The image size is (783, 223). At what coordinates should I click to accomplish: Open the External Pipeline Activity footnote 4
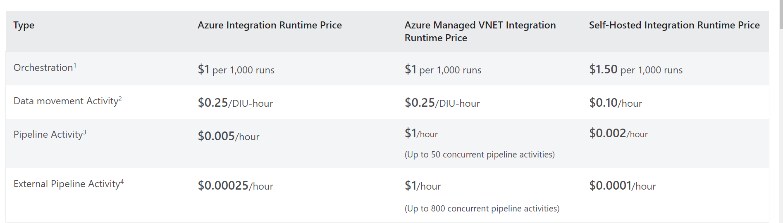click(x=122, y=181)
